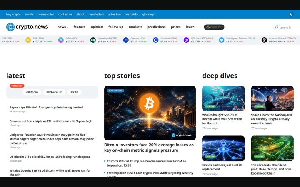Open the markets menu item
The height and width of the screenshot is (187, 300).
tap(135, 27)
